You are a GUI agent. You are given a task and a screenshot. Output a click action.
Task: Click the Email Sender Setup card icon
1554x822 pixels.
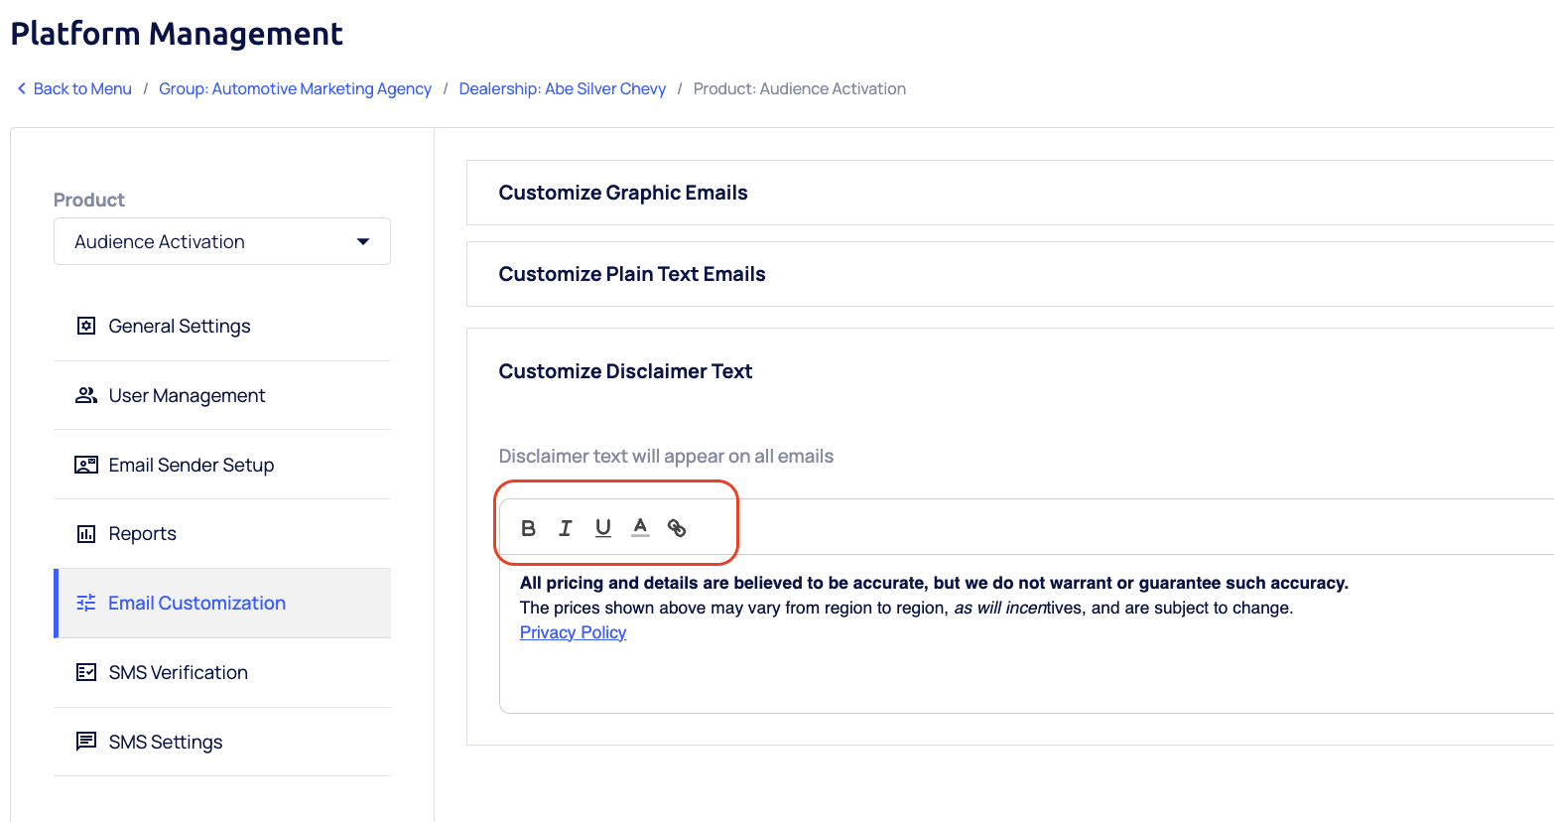(x=86, y=465)
